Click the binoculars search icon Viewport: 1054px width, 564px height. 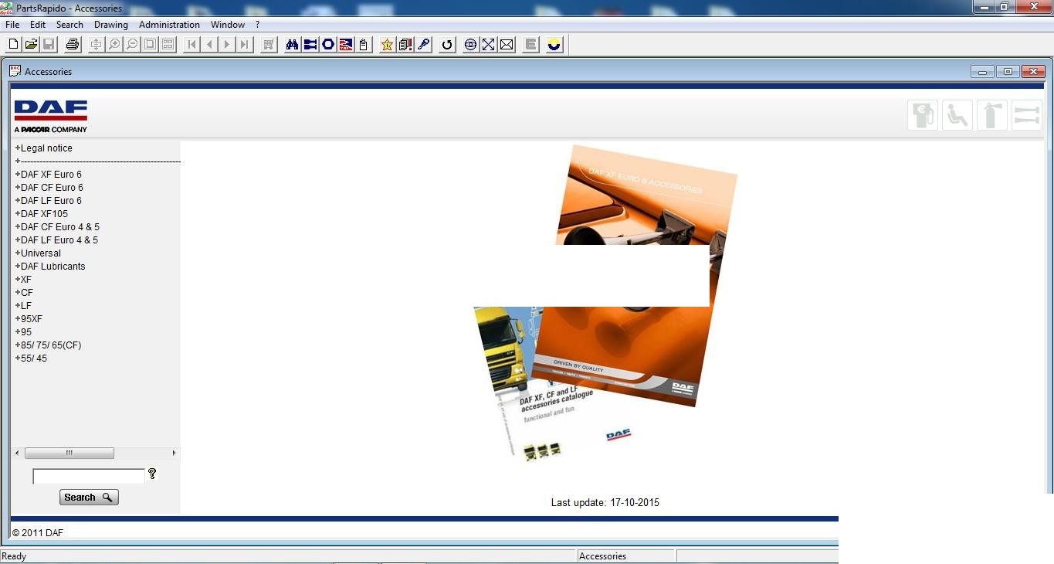point(292,45)
